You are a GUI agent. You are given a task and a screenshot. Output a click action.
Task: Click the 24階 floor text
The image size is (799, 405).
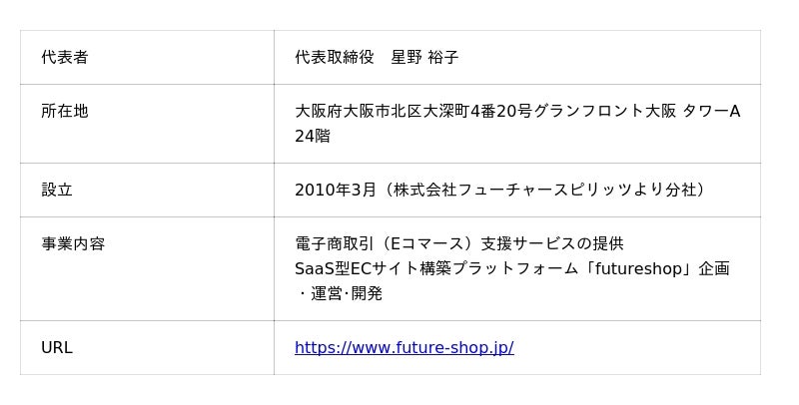(312, 136)
